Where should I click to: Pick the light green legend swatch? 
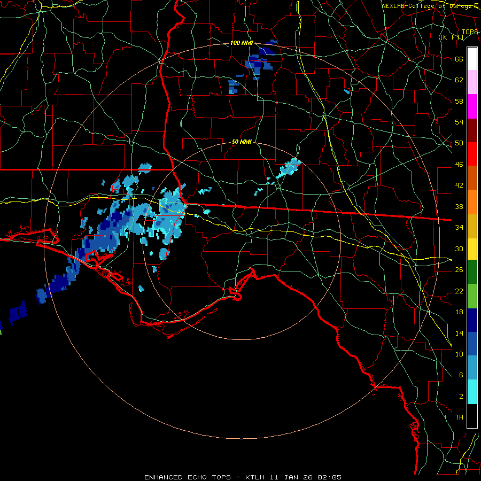click(472, 296)
